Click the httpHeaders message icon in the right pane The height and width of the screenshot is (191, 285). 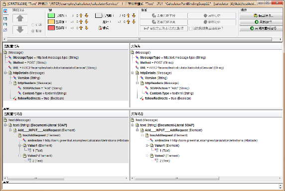(x=142, y=83)
